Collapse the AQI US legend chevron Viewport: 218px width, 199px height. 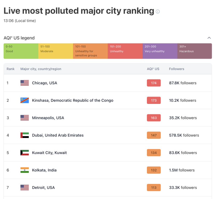click(209, 38)
